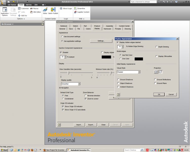This screenshot has width=190, height=152.
Task: Click the model edge One Color swatch
Action: [139, 59]
